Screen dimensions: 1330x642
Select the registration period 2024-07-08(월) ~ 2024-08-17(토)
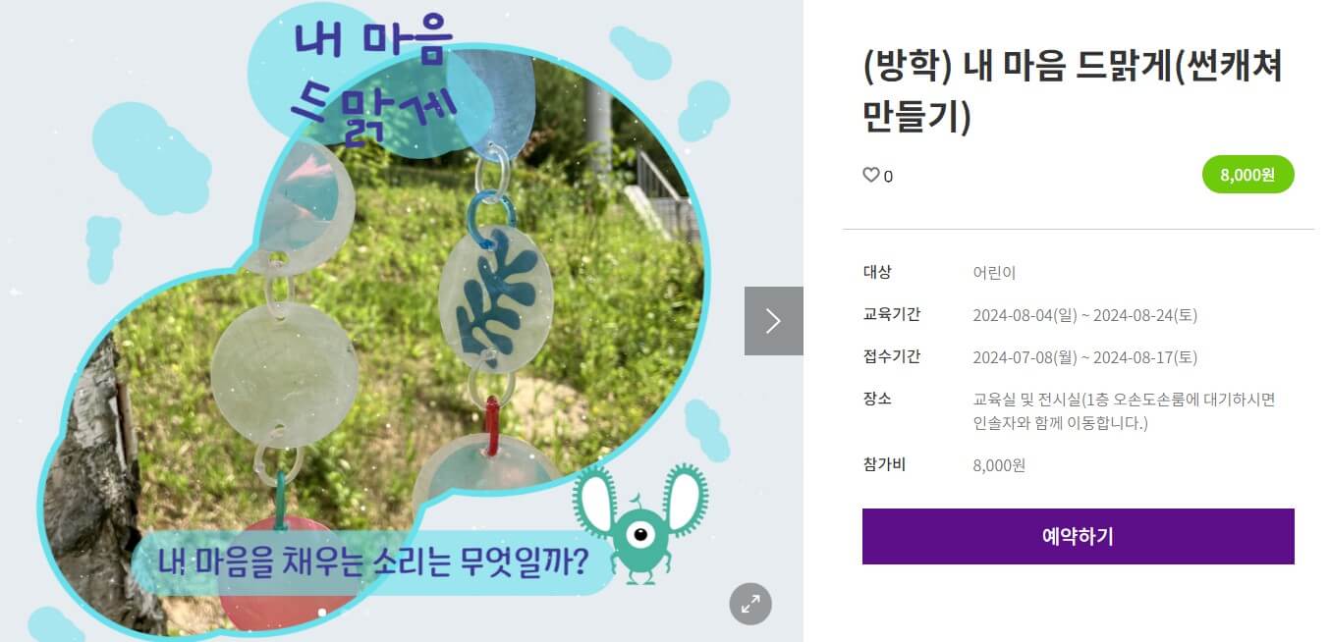1084,357
